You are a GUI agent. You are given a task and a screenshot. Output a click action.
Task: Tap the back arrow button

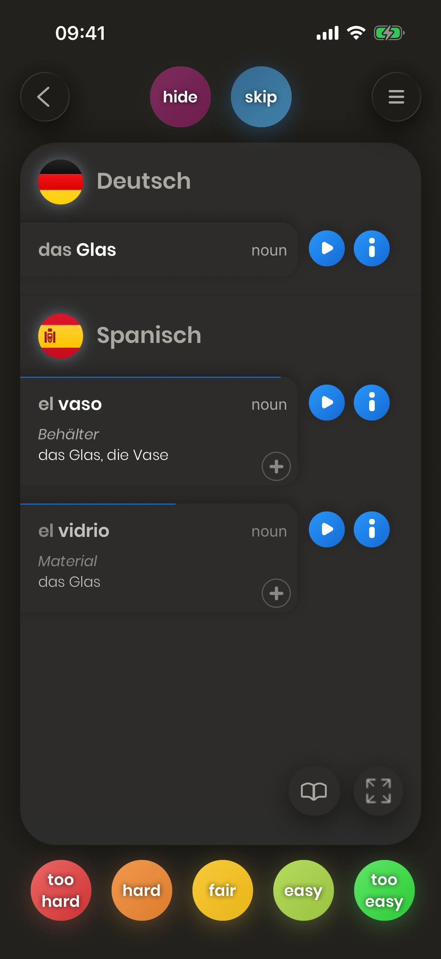click(45, 97)
